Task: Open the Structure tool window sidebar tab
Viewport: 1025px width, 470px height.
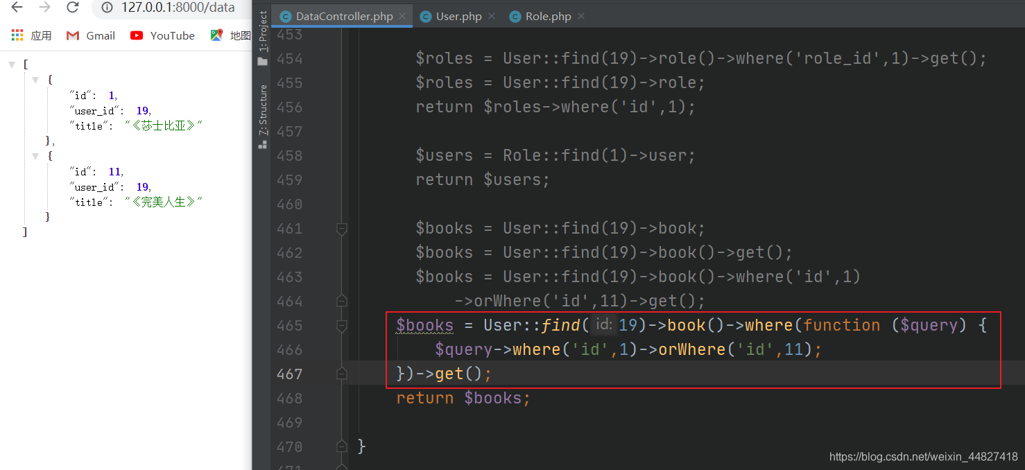Action: pyautogui.click(x=263, y=116)
